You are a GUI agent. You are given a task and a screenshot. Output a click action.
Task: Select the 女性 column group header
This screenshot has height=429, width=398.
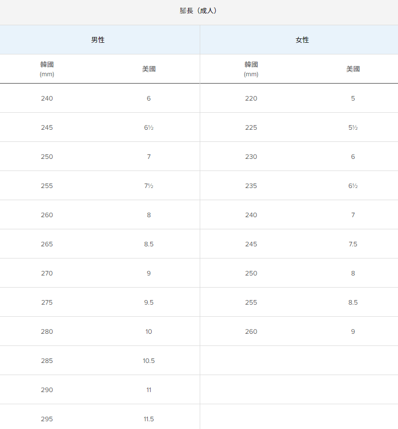302,40
